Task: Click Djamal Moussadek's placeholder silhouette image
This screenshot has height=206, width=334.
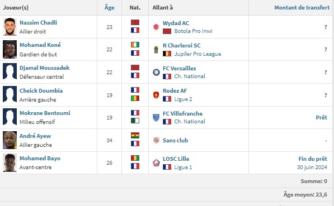Action: [x=10, y=71]
